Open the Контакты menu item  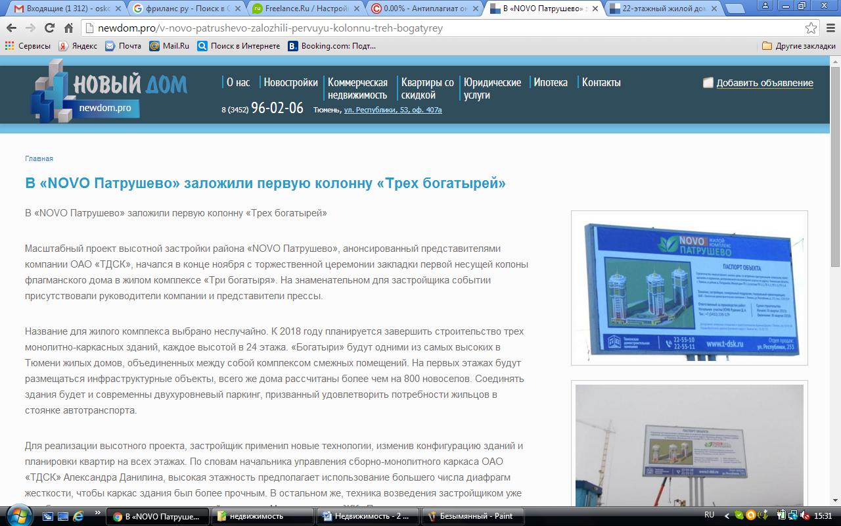pyautogui.click(x=601, y=82)
